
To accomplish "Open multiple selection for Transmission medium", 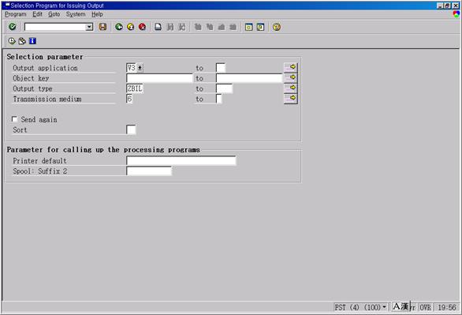I will pos(291,99).
